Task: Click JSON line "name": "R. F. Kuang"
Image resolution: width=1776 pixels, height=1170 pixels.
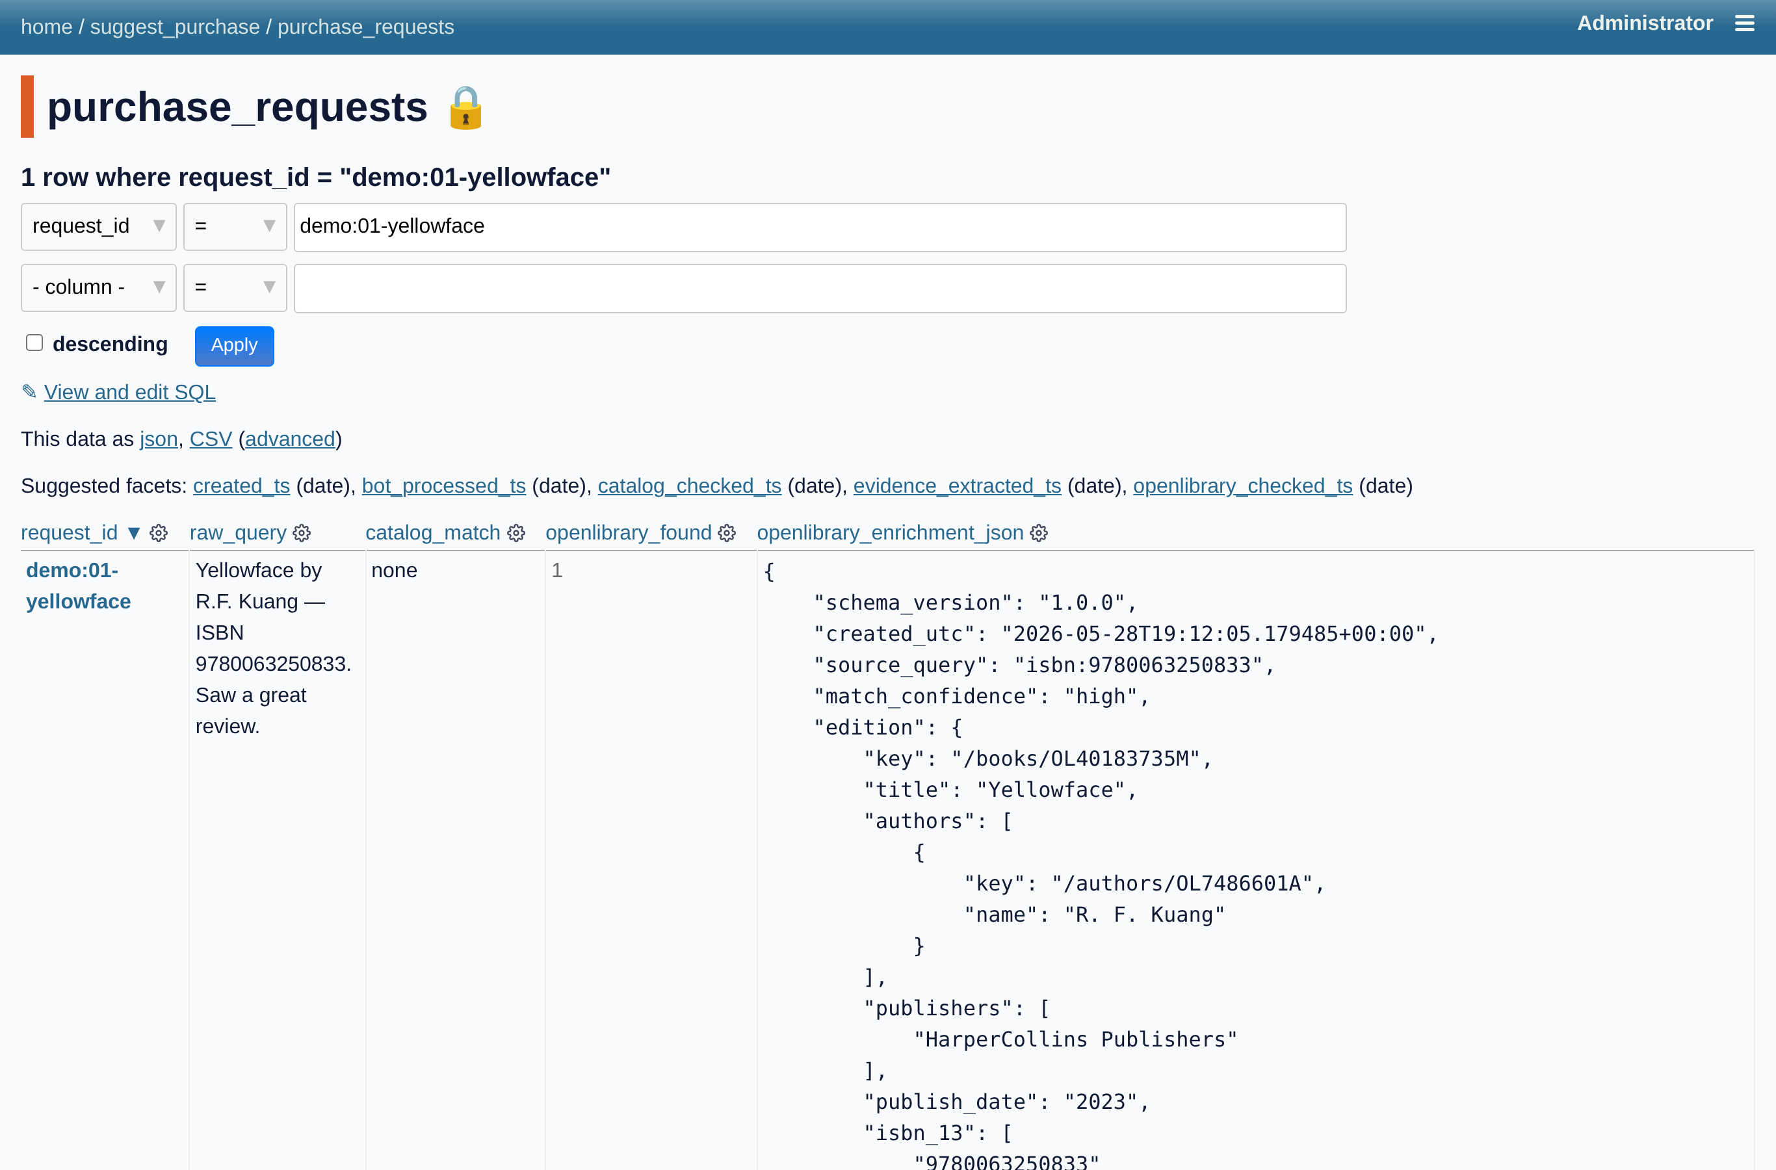Action: pos(1094,915)
